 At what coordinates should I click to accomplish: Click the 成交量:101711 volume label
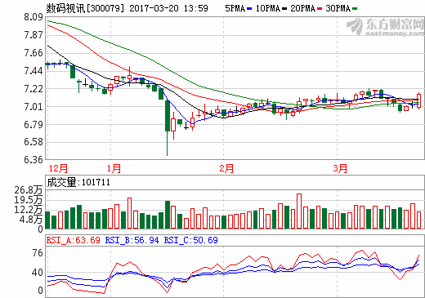(78, 182)
